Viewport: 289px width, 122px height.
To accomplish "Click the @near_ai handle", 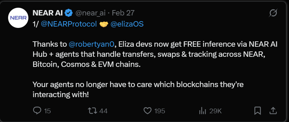I will (90, 13).
